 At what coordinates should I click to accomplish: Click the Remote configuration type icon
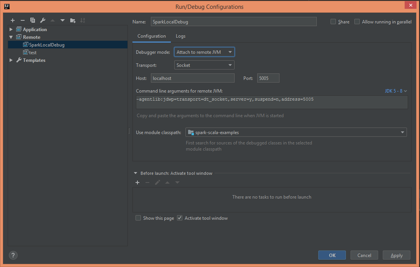tap(19, 37)
